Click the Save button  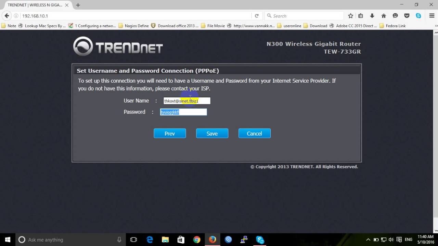(x=212, y=134)
